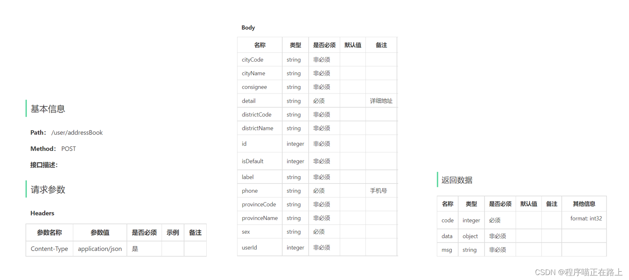Click the 请求参数 section heading

[48, 189]
